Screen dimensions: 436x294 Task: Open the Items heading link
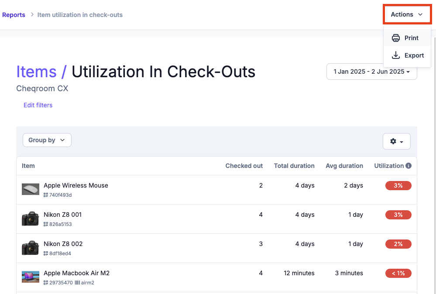click(x=36, y=72)
